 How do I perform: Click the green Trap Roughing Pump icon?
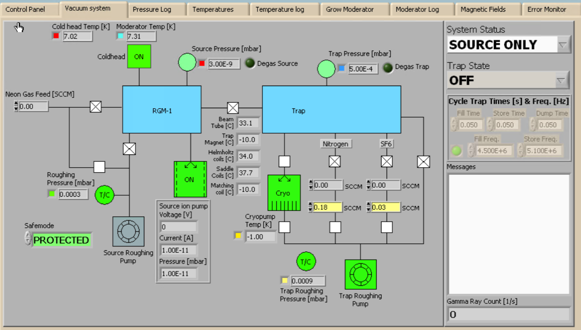tap(360, 274)
